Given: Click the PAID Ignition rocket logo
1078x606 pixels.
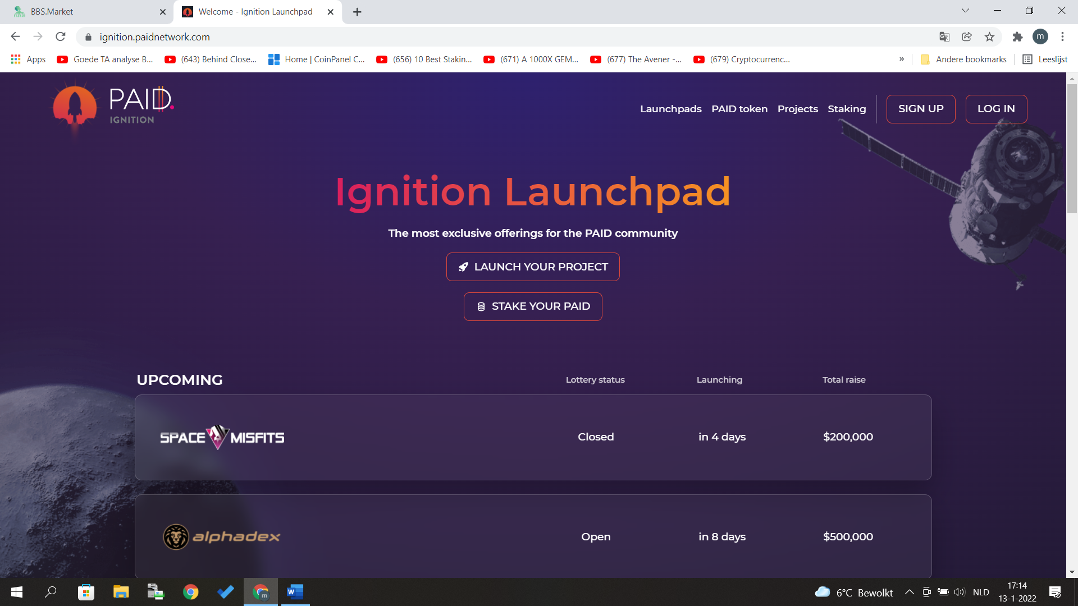Looking at the screenshot, I should pos(113,108).
